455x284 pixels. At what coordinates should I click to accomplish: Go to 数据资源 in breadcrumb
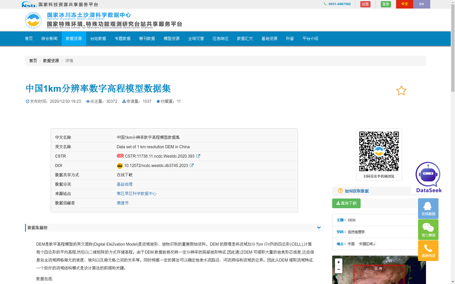point(51,61)
